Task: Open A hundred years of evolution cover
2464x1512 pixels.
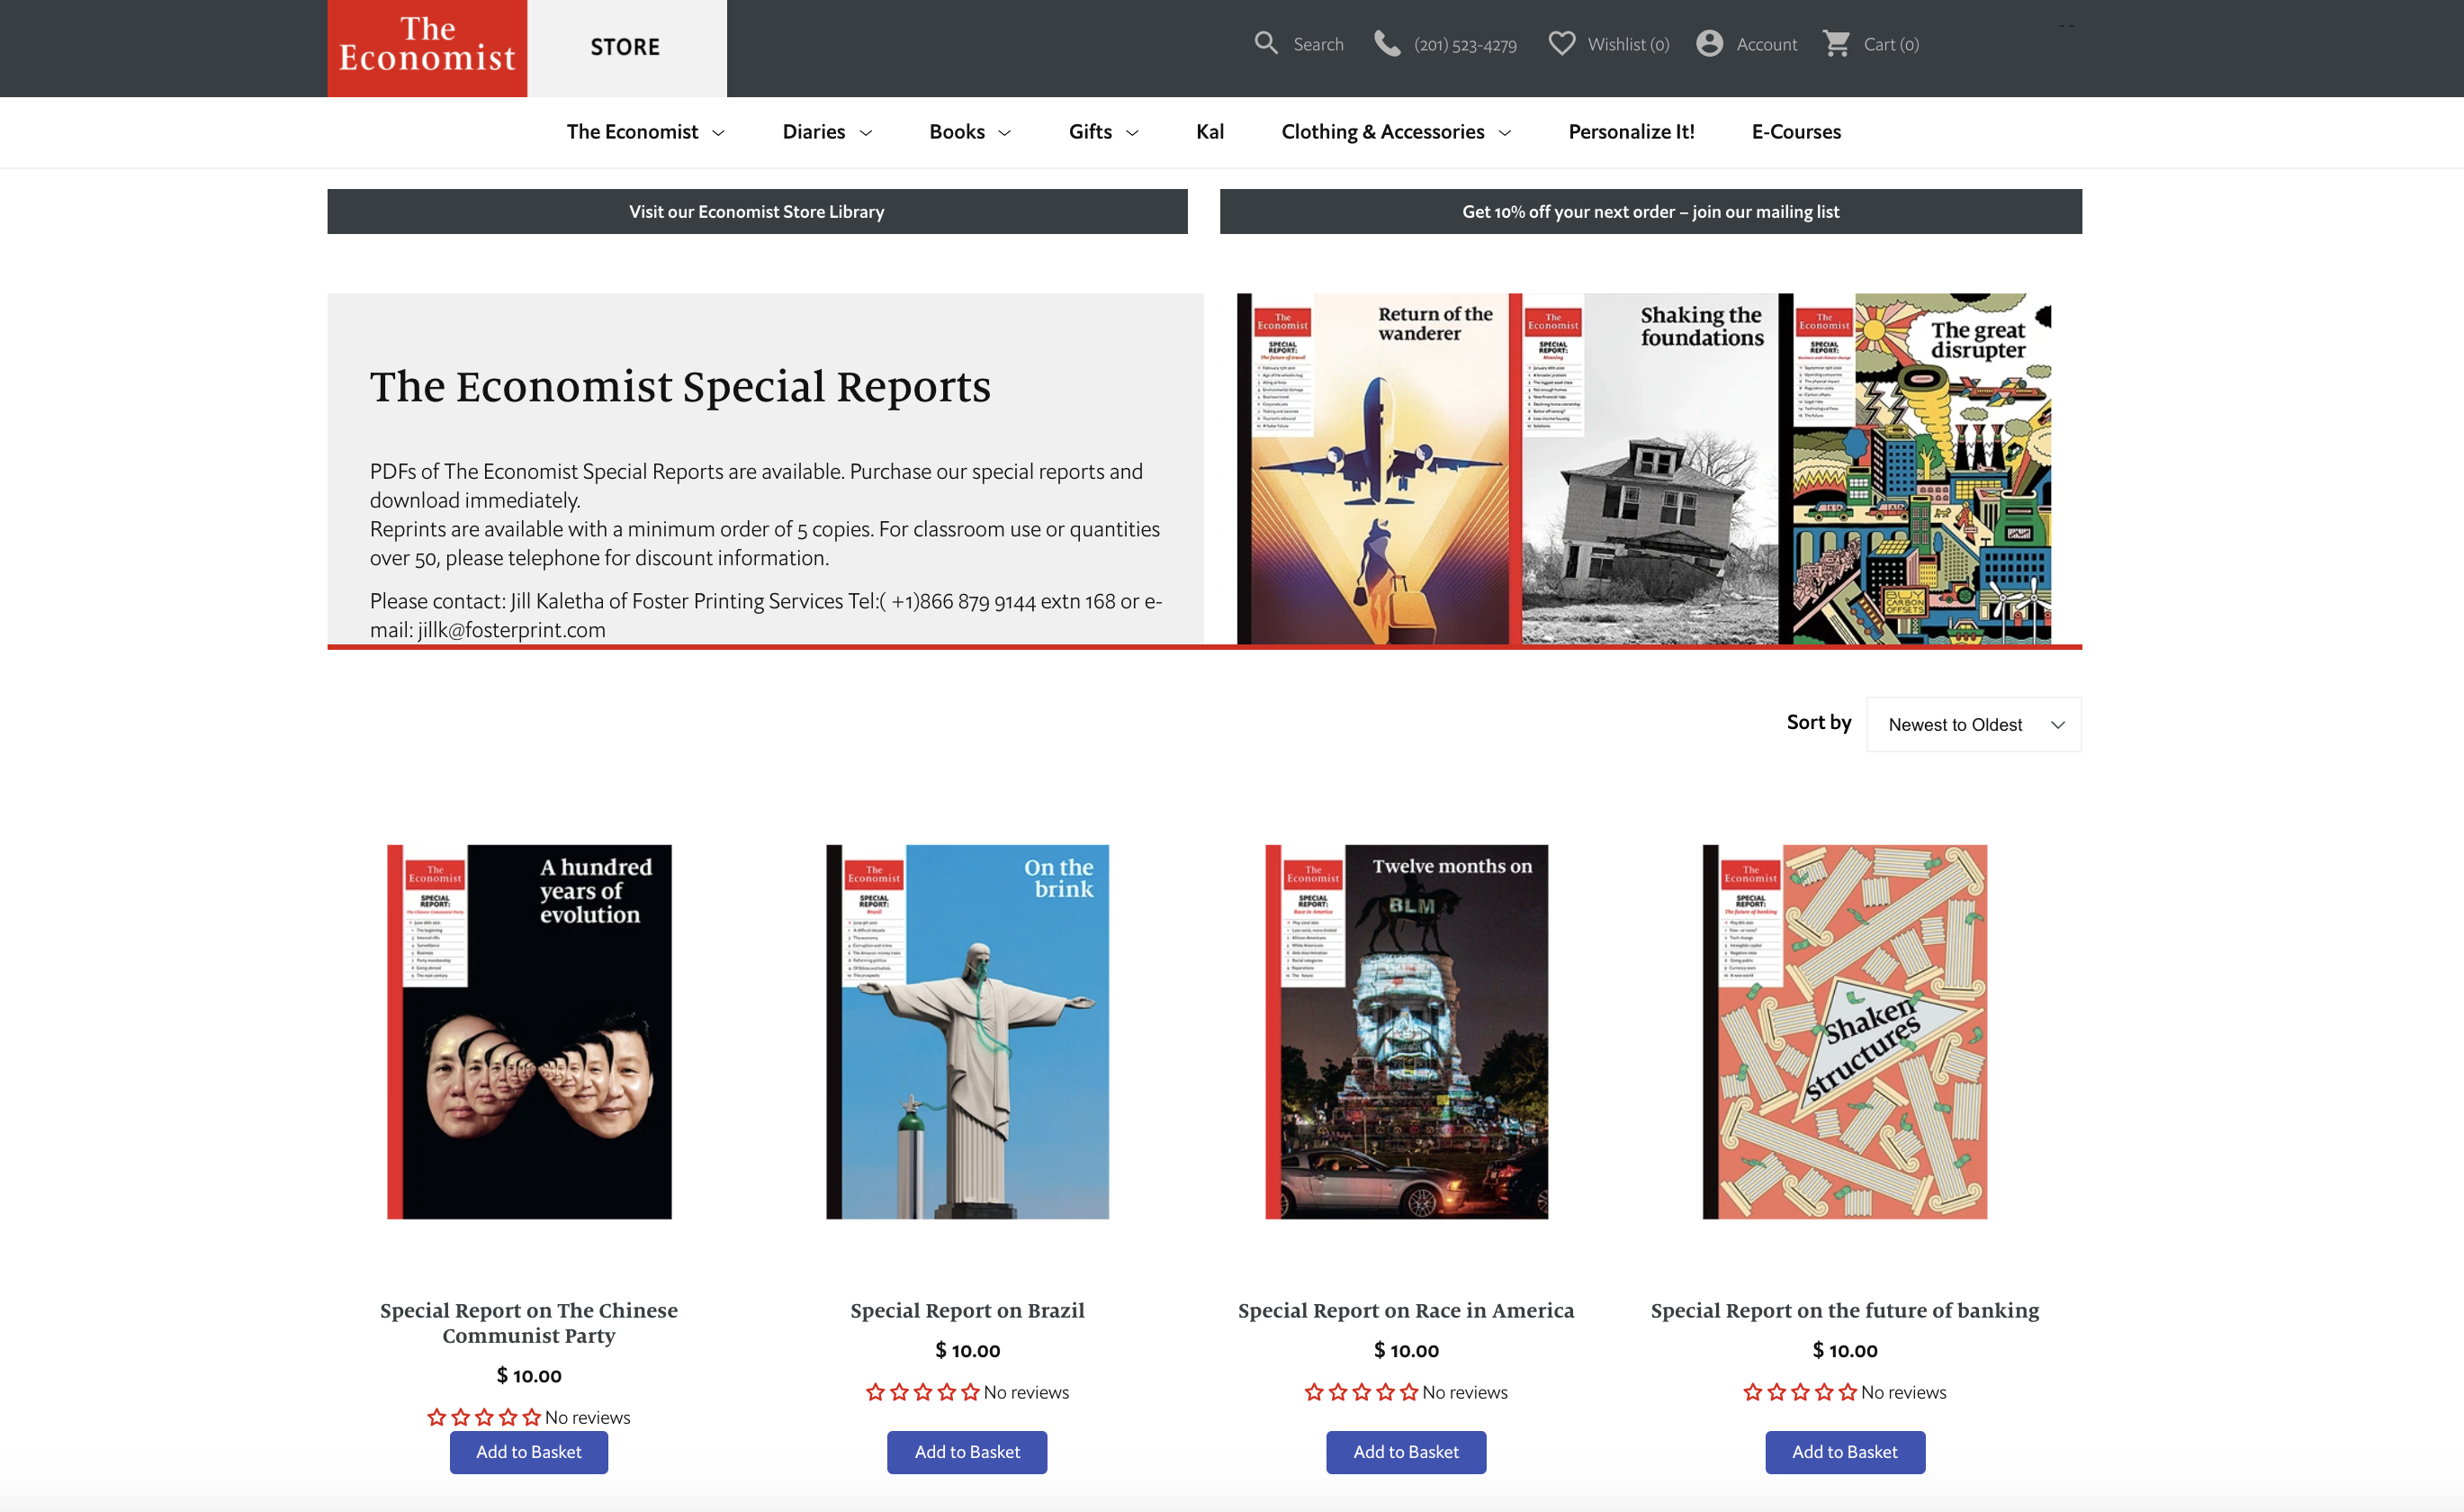Action: click(x=529, y=1031)
